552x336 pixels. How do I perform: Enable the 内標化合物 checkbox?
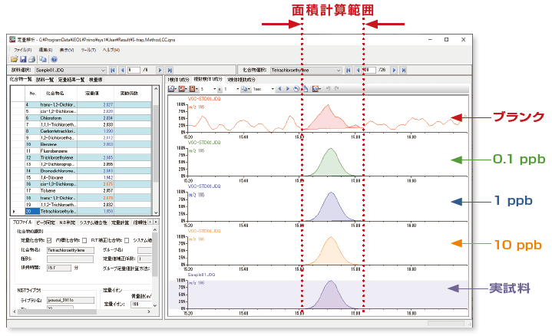pyautogui.click(x=84, y=240)
